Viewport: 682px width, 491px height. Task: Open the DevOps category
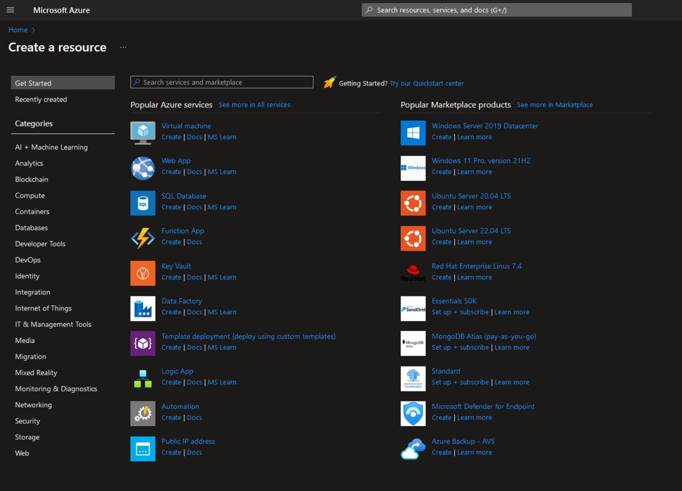(28, 260)
